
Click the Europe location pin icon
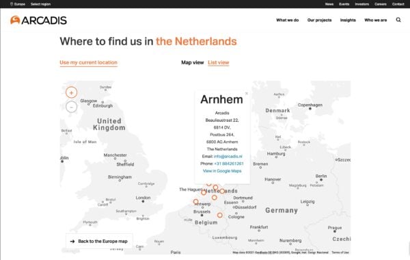click(x=12, y=4)
